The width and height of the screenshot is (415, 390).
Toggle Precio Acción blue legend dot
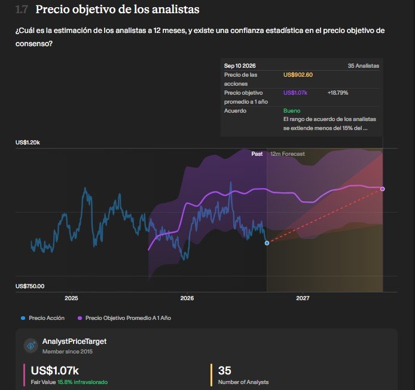click(x=23, y=318)
